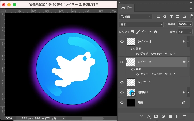Image resolution: width=194 pixels, height=121 pixels.
Task: Hide the 楕円形 1 layer
Action: 122,92
